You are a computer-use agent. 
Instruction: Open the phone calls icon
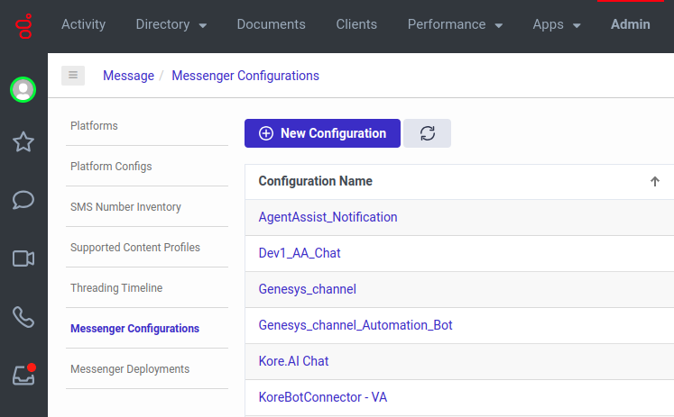(x=23, y=317)
